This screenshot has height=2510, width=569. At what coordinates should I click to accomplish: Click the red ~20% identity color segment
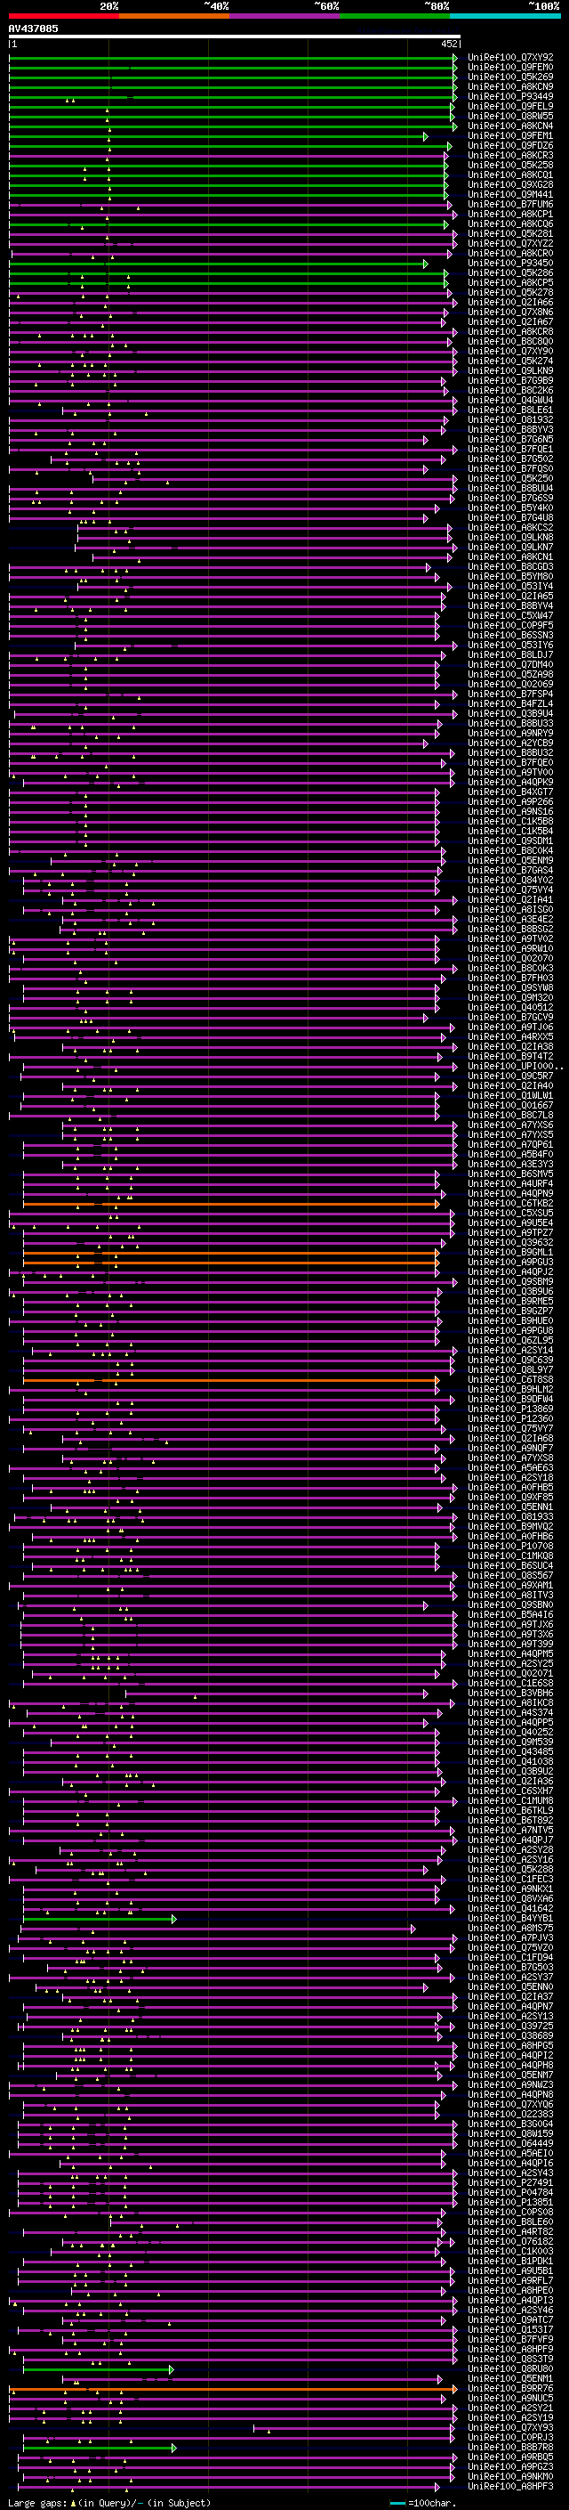63,16
